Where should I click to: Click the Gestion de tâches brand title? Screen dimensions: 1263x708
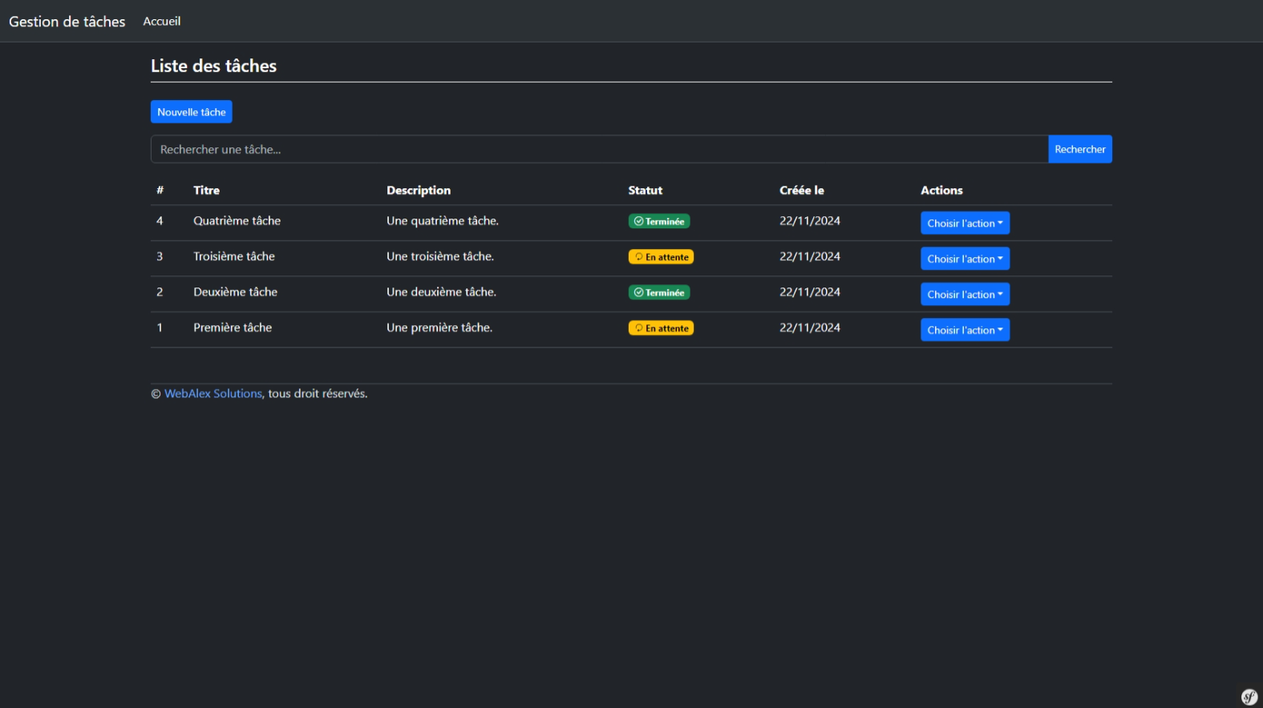click(67, 22)
